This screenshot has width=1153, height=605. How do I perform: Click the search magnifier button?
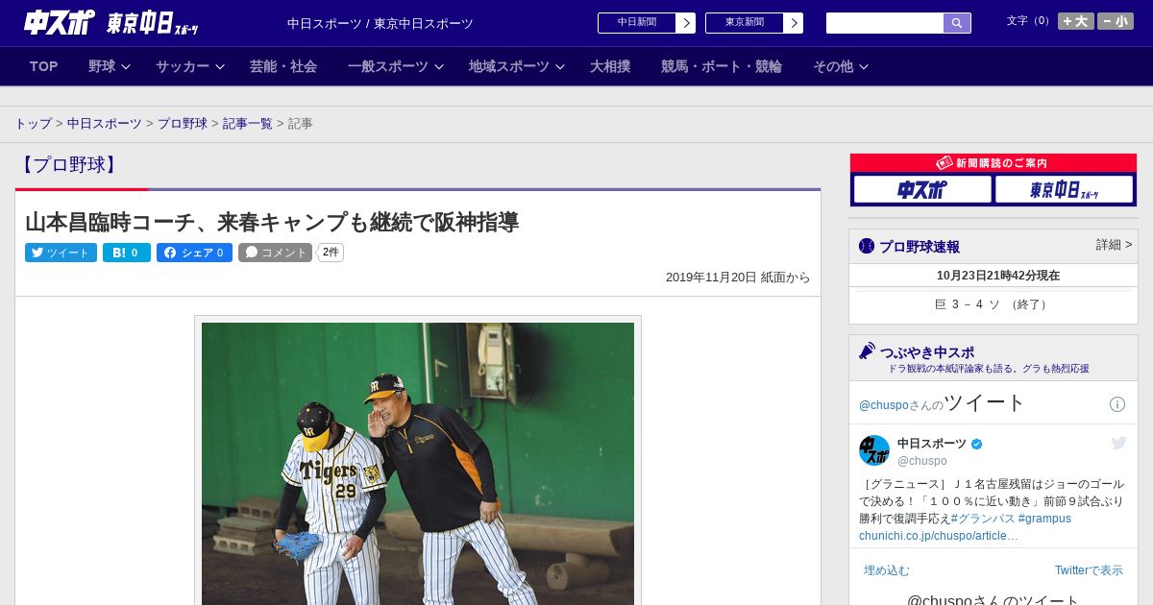pyautogui.click(x=957, y=23)
